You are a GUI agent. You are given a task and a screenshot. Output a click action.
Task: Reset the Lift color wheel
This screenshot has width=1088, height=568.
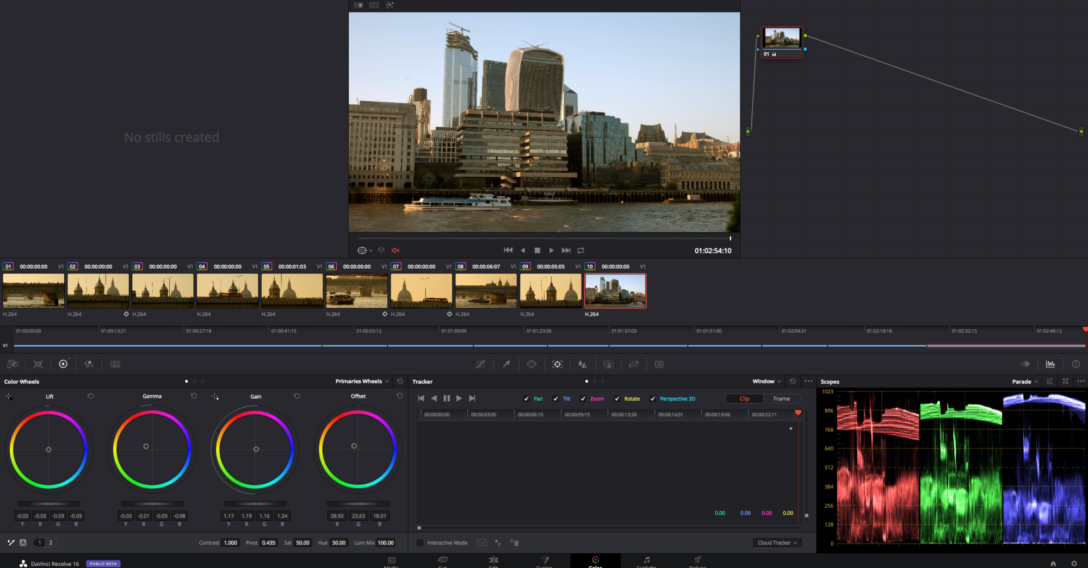click(91, 396)
